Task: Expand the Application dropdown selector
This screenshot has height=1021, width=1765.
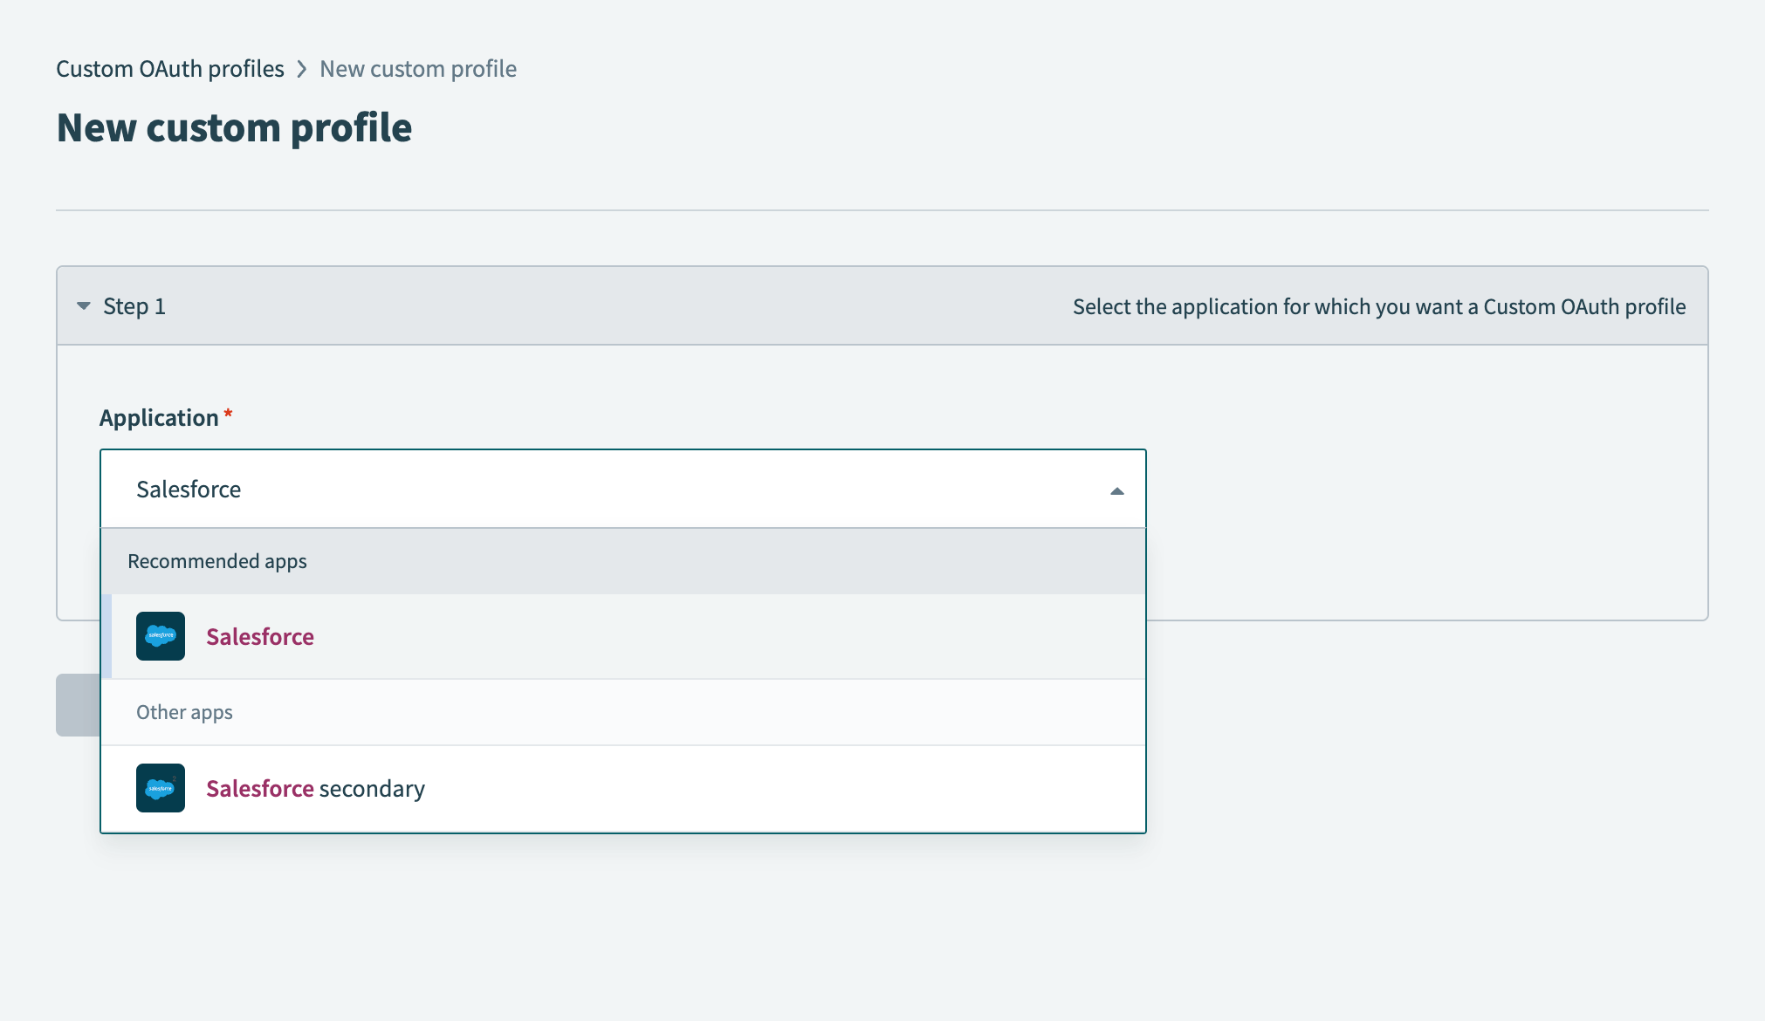Action: coord(1114,489)
